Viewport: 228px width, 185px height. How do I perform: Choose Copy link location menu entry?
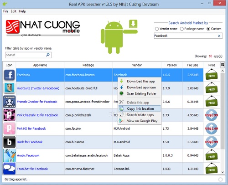click(x=140, y=108)
